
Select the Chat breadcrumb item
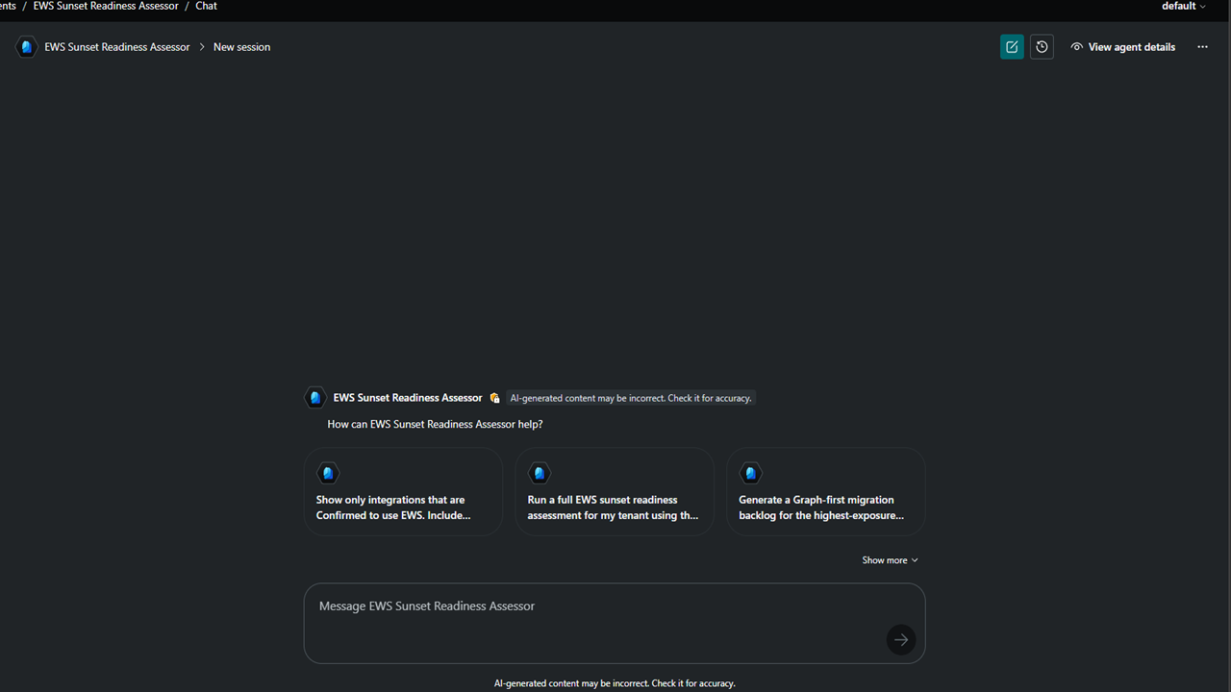[x=206, y=6]
